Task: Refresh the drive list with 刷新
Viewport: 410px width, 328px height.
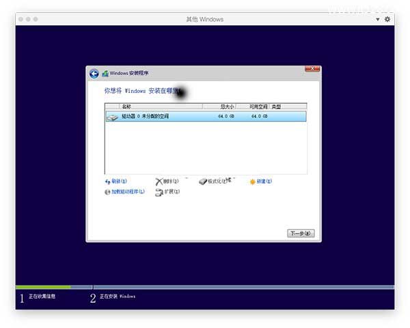Action: 116,181
